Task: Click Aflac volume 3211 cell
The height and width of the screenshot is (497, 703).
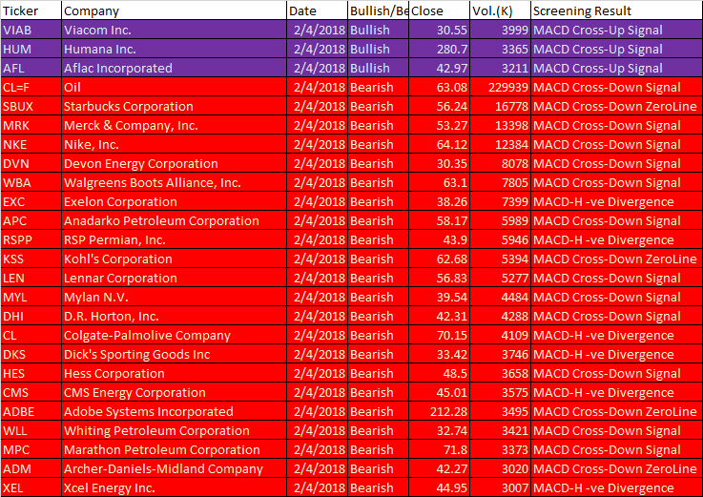Action: tap(501, 68)
